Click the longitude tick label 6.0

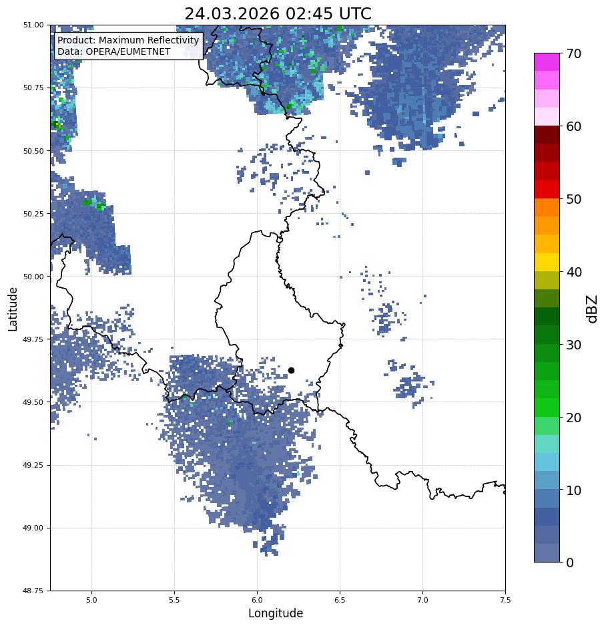click(258, 600)
